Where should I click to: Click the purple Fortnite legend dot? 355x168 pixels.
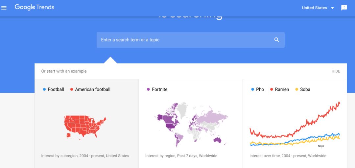point(148,89)
